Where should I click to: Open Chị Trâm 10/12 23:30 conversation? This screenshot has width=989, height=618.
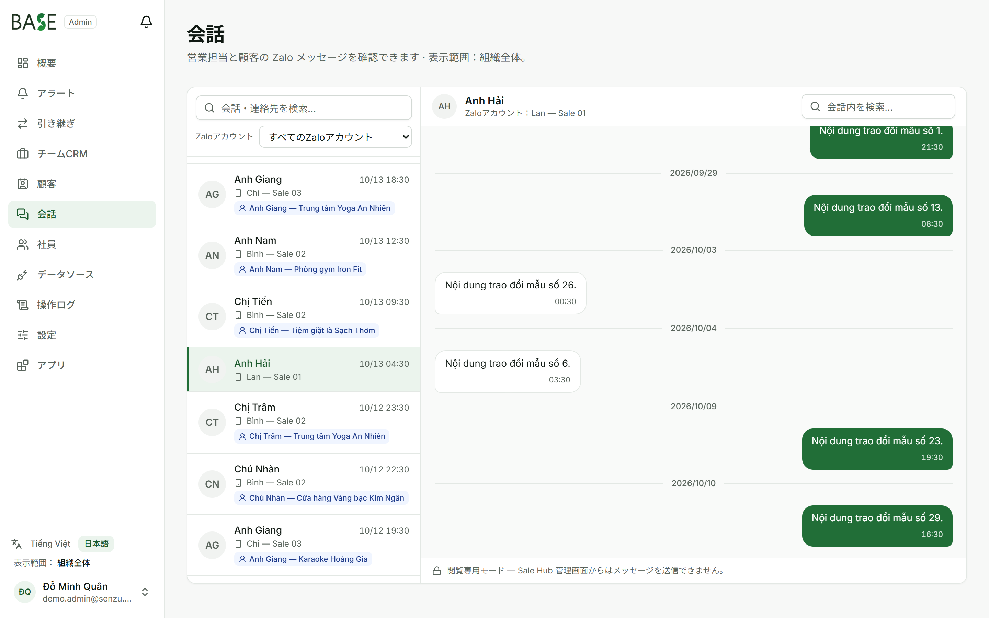[304, 423]
